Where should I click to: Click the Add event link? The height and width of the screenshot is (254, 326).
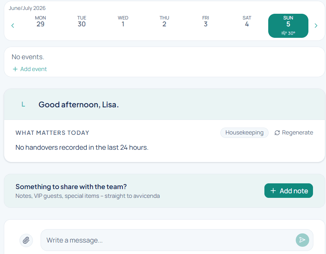tap(30, 69)
